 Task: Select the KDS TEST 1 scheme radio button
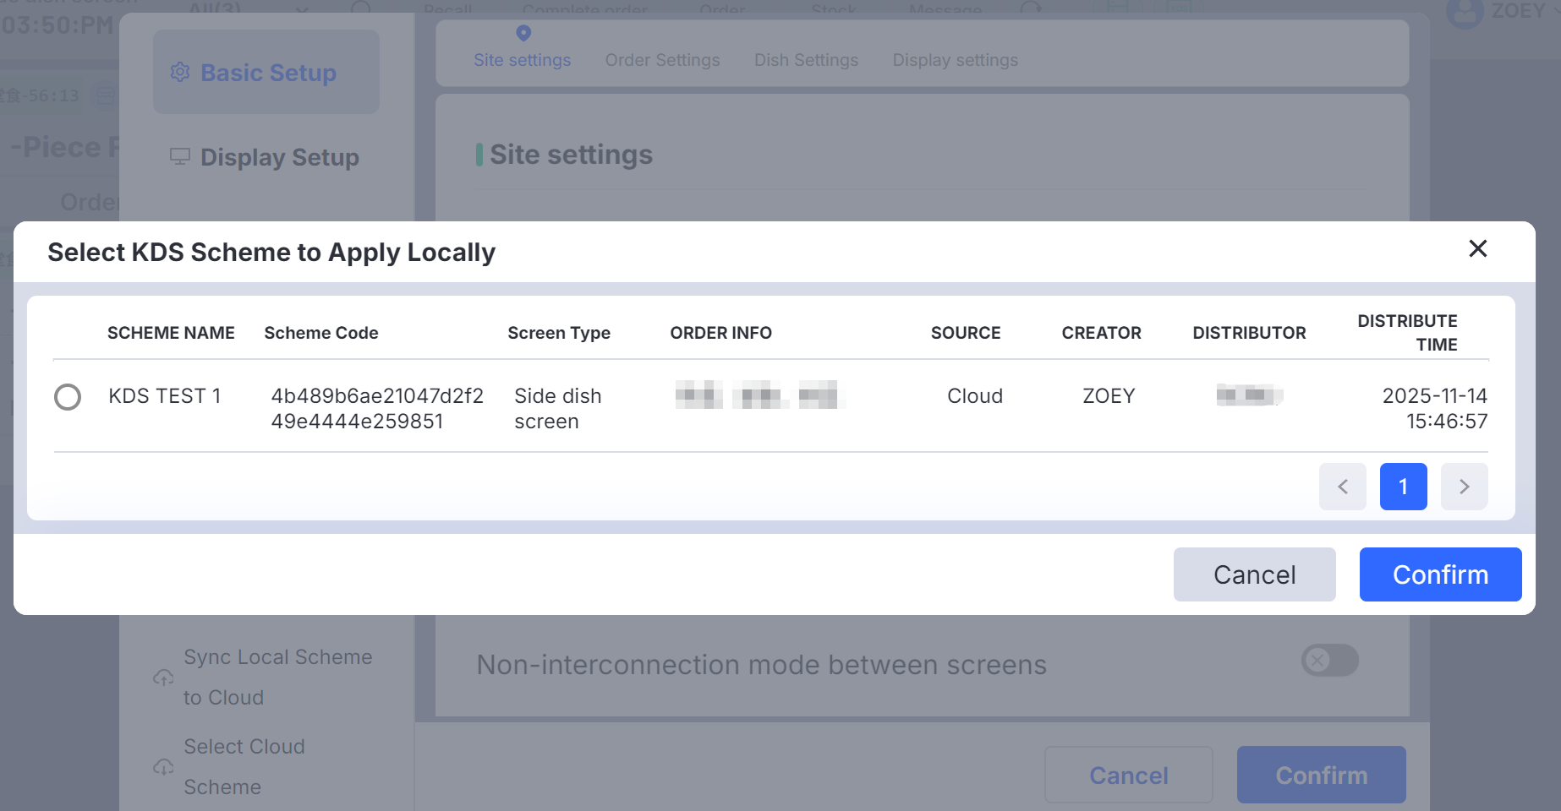pyautogui.click(x=68, y=397)
